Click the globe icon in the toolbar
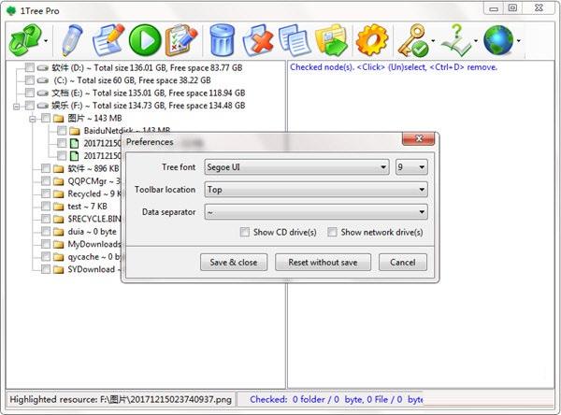561x415 pixels. pos(496,41)
